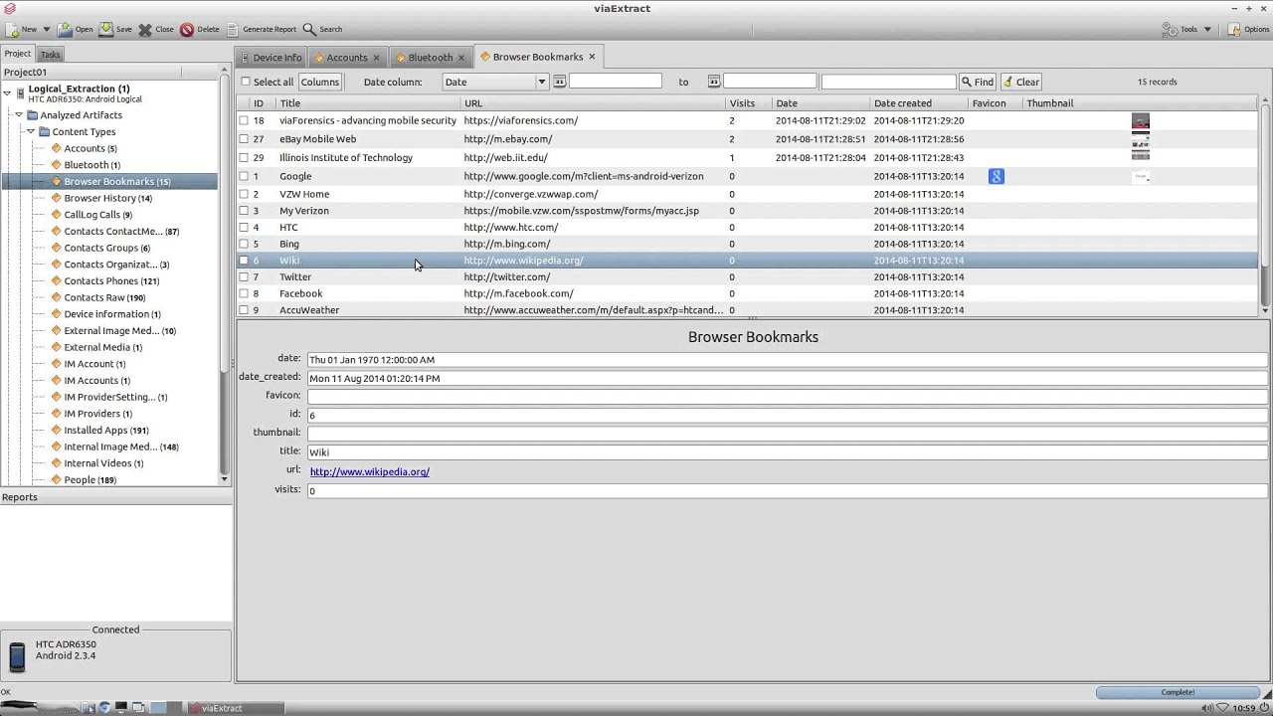Click the start date input field

[615, 82]
